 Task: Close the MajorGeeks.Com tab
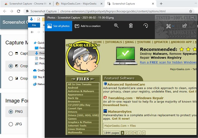click(x=101, y=4)
